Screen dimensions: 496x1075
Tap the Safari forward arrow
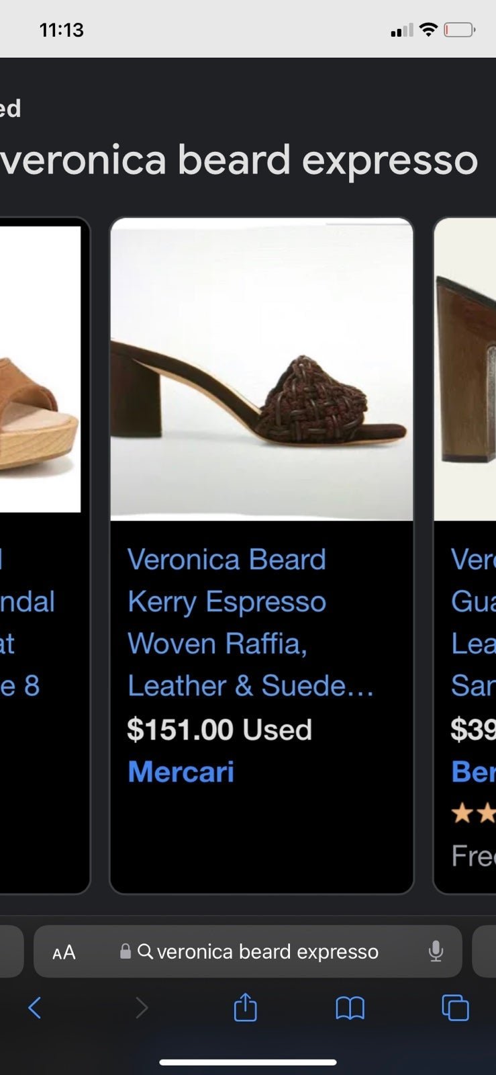(x=141, y=1008)
